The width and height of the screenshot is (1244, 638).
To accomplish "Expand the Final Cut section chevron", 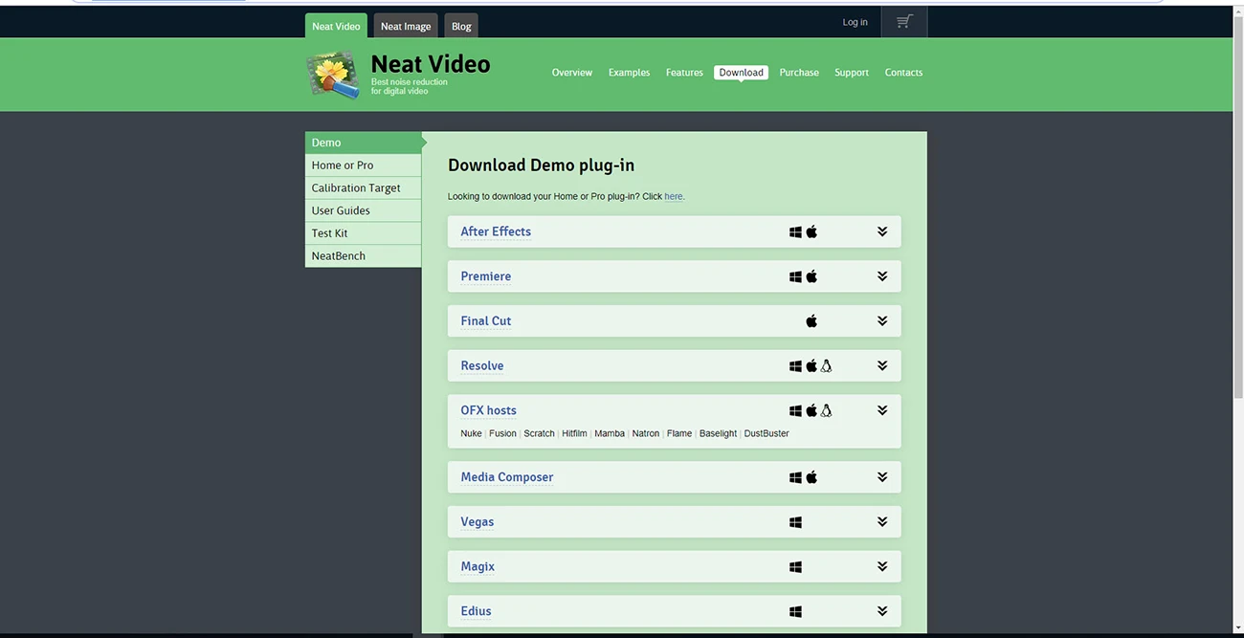I will (882, 321).
